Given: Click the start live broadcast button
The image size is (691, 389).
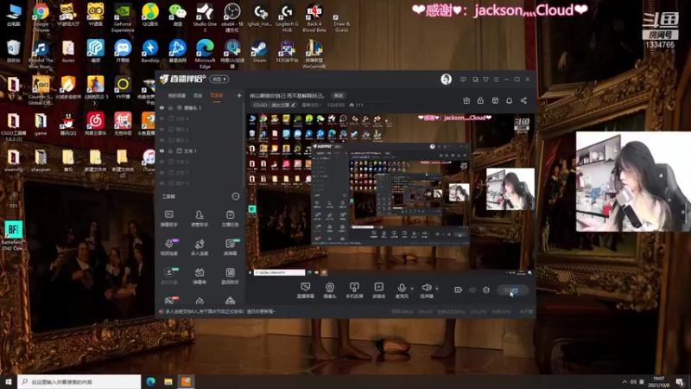Looking at the screenshot, I should click(x=512, y=290).
